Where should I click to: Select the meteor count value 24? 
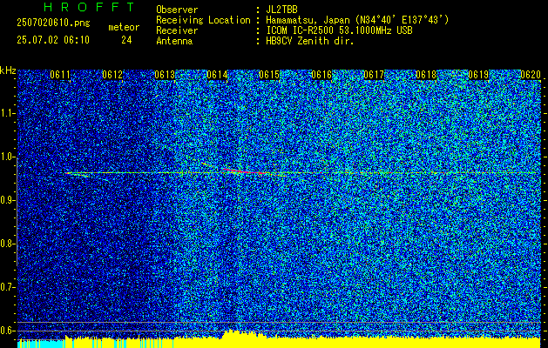126,40
